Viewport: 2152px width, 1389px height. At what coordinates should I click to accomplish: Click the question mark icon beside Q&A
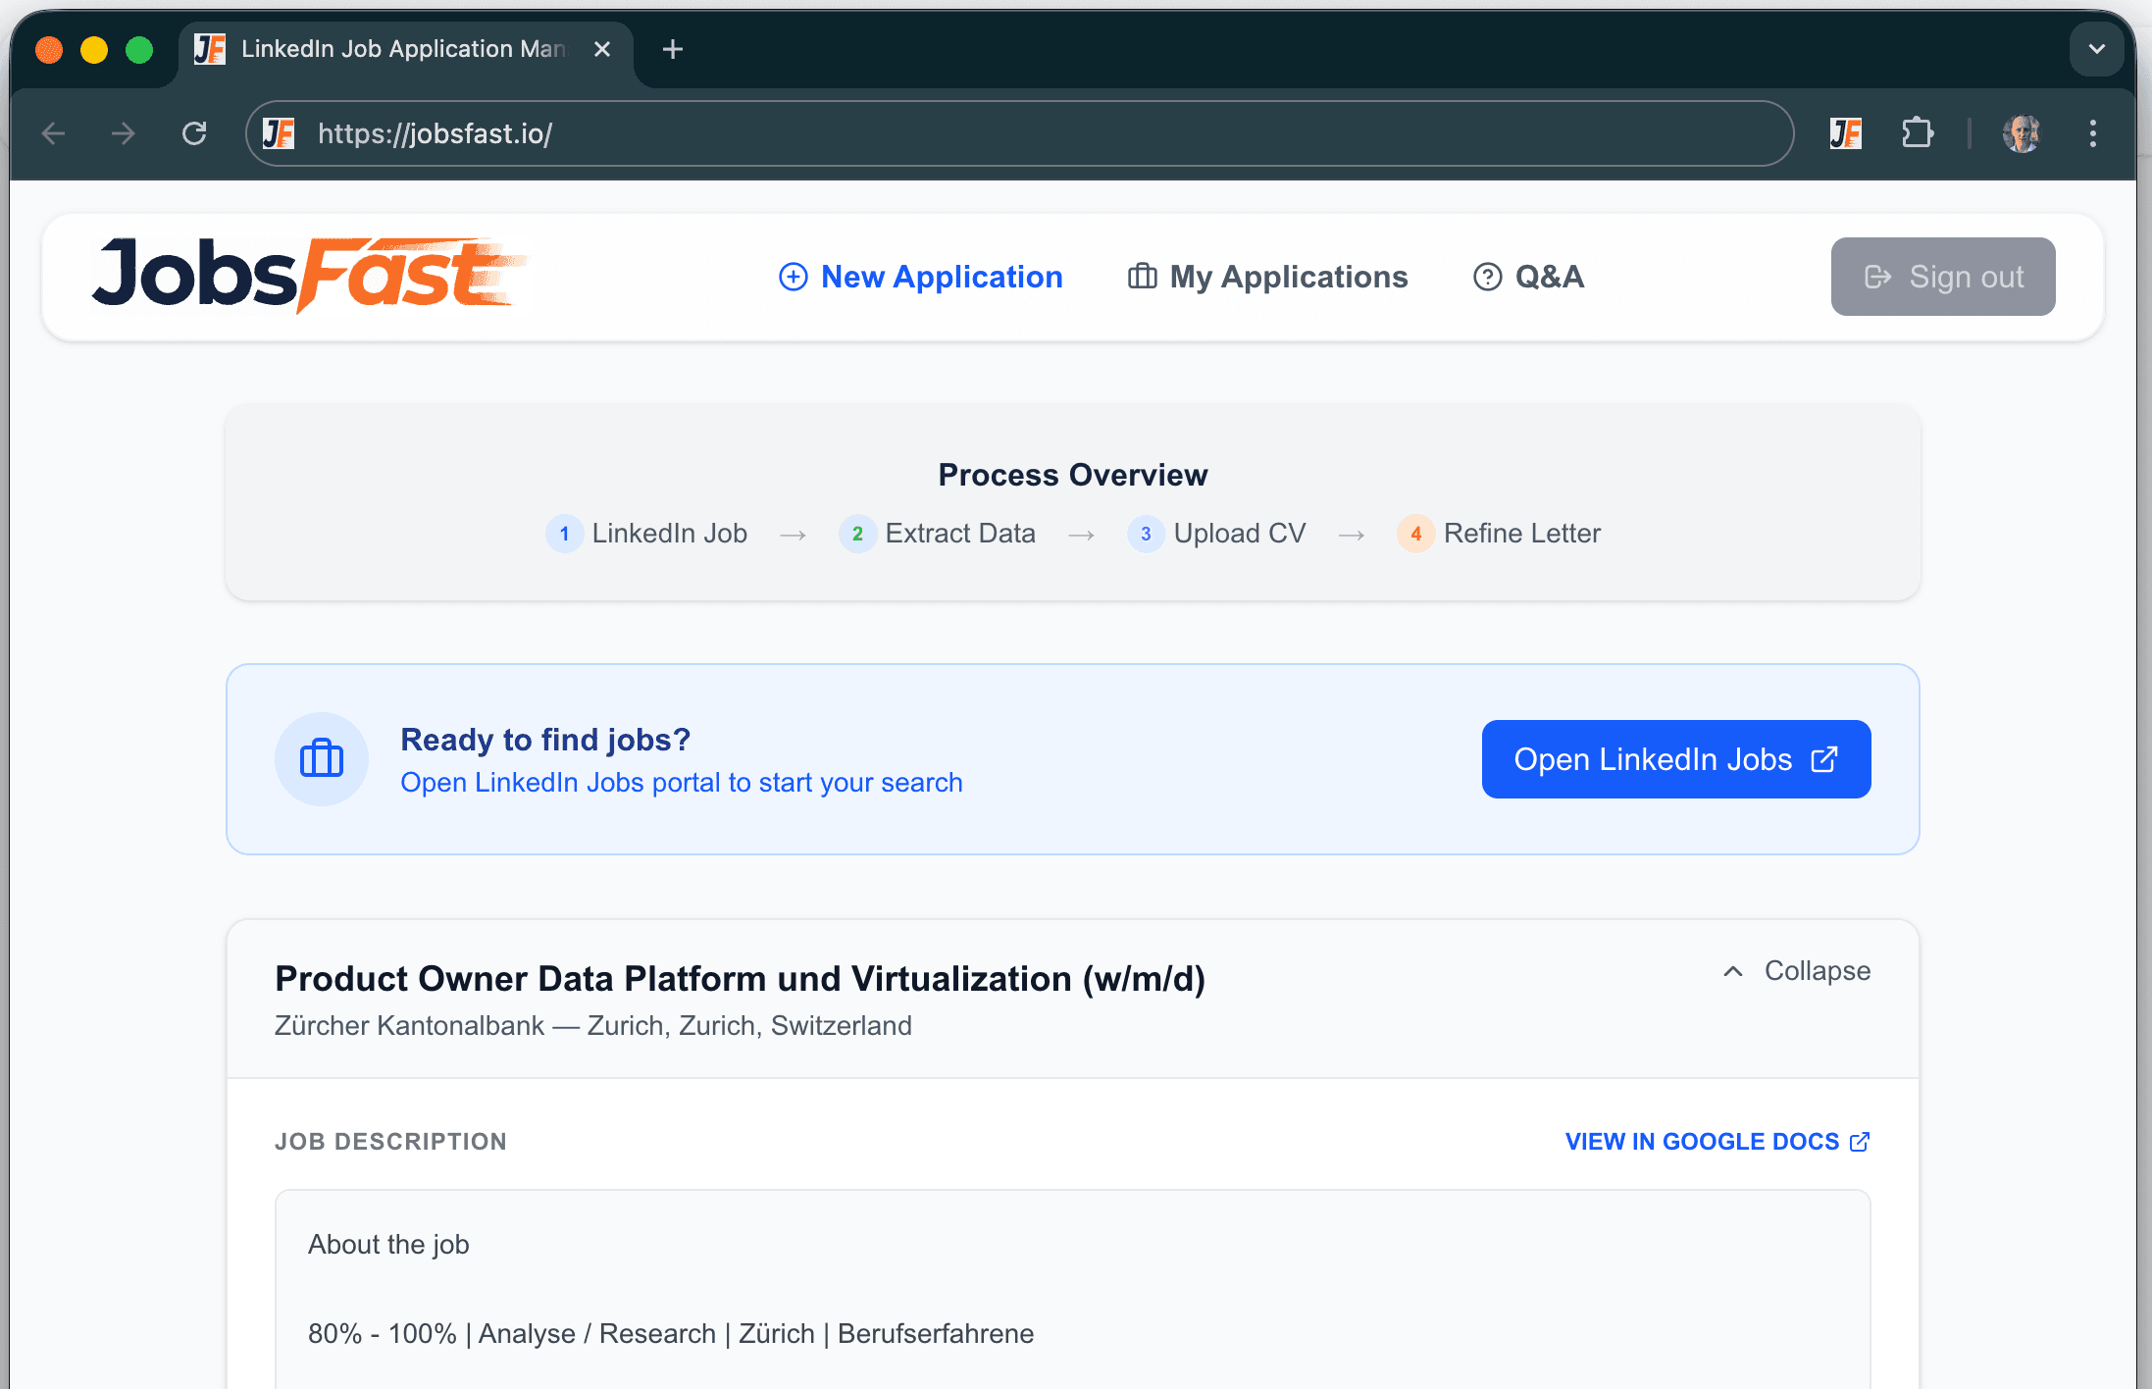(x=1486, y=277)
